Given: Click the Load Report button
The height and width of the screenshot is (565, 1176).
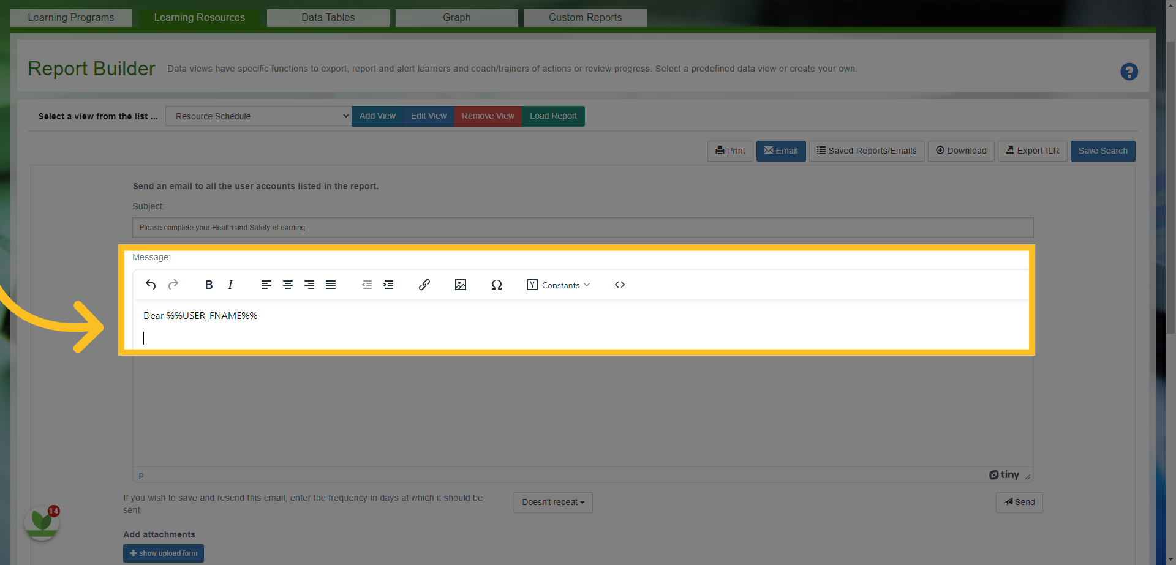Looking at the screenshot, I should [553, 116].
